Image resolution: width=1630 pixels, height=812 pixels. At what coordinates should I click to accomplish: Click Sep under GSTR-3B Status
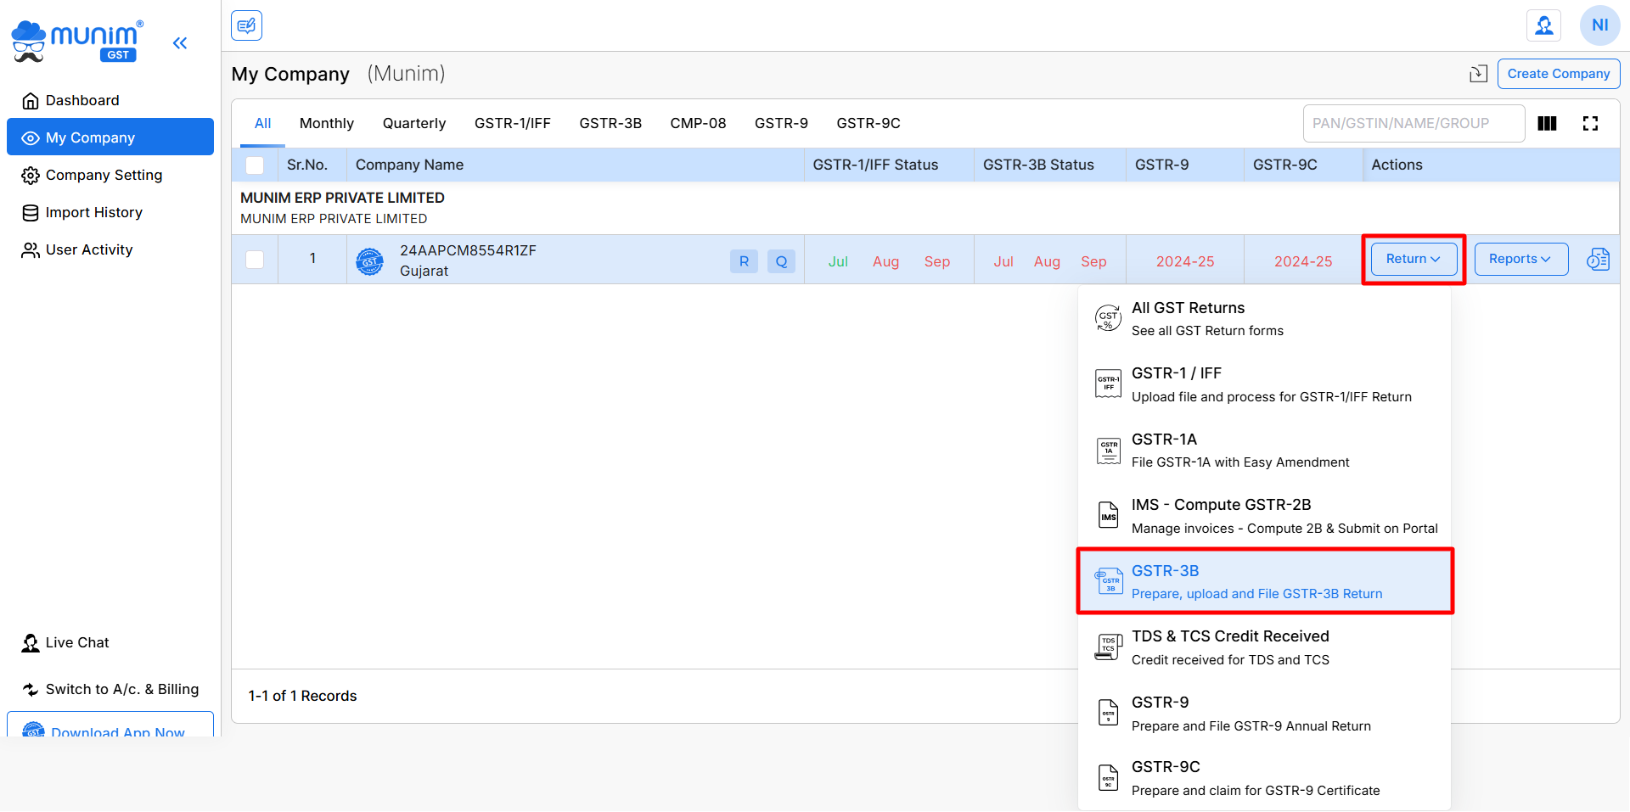click(1093, 261)
